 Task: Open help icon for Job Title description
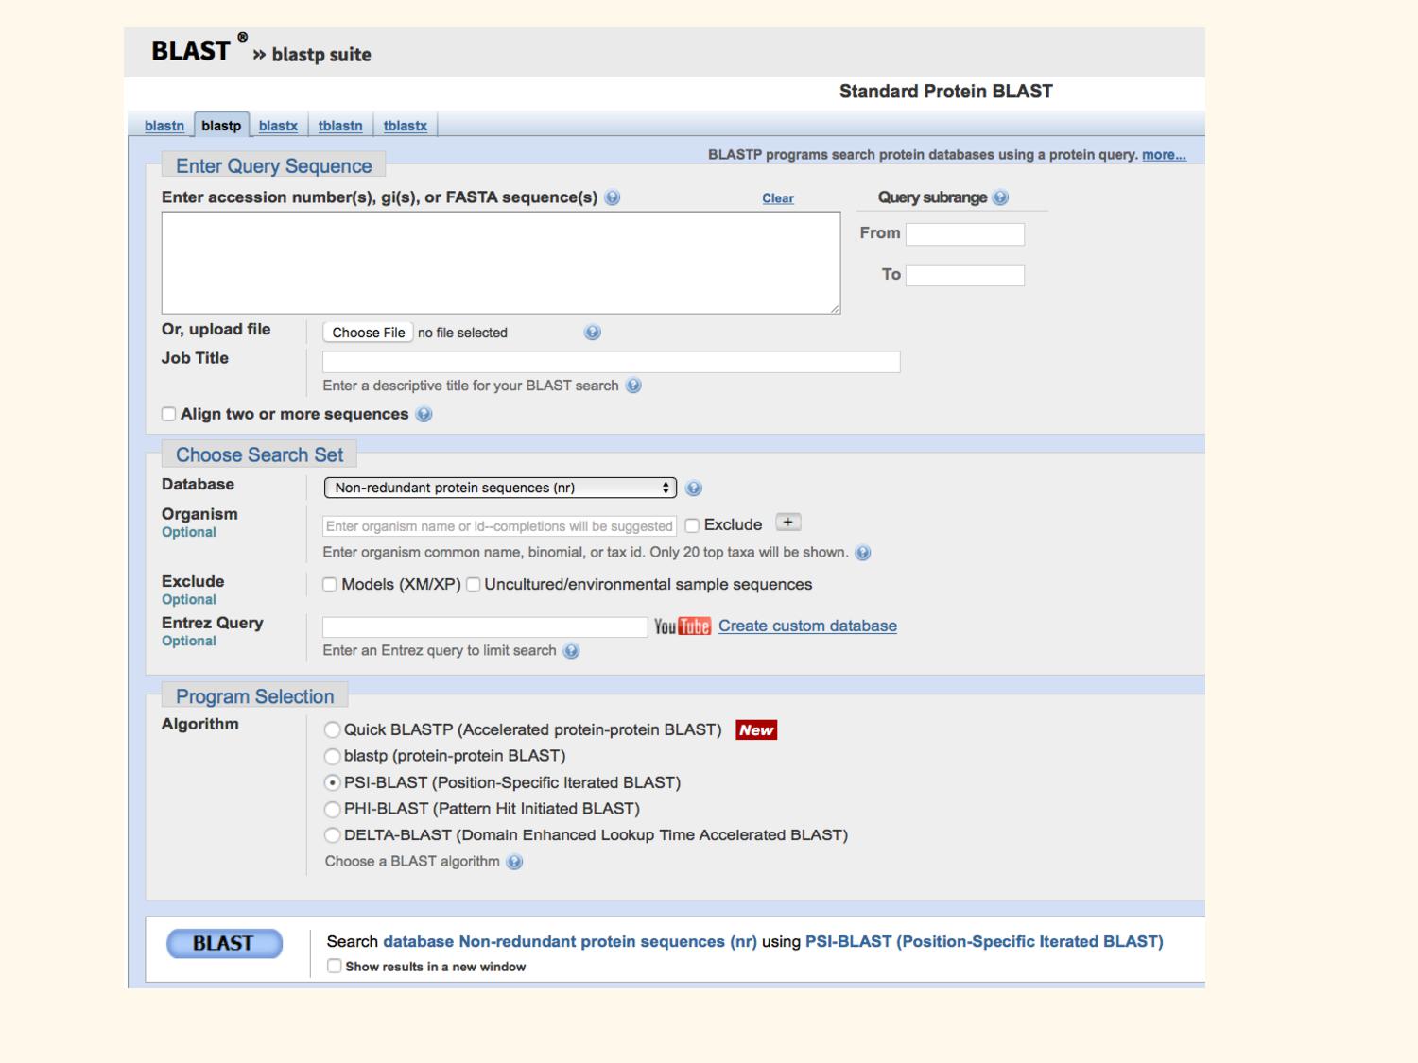pyautogui.click(x=634, y=386)
